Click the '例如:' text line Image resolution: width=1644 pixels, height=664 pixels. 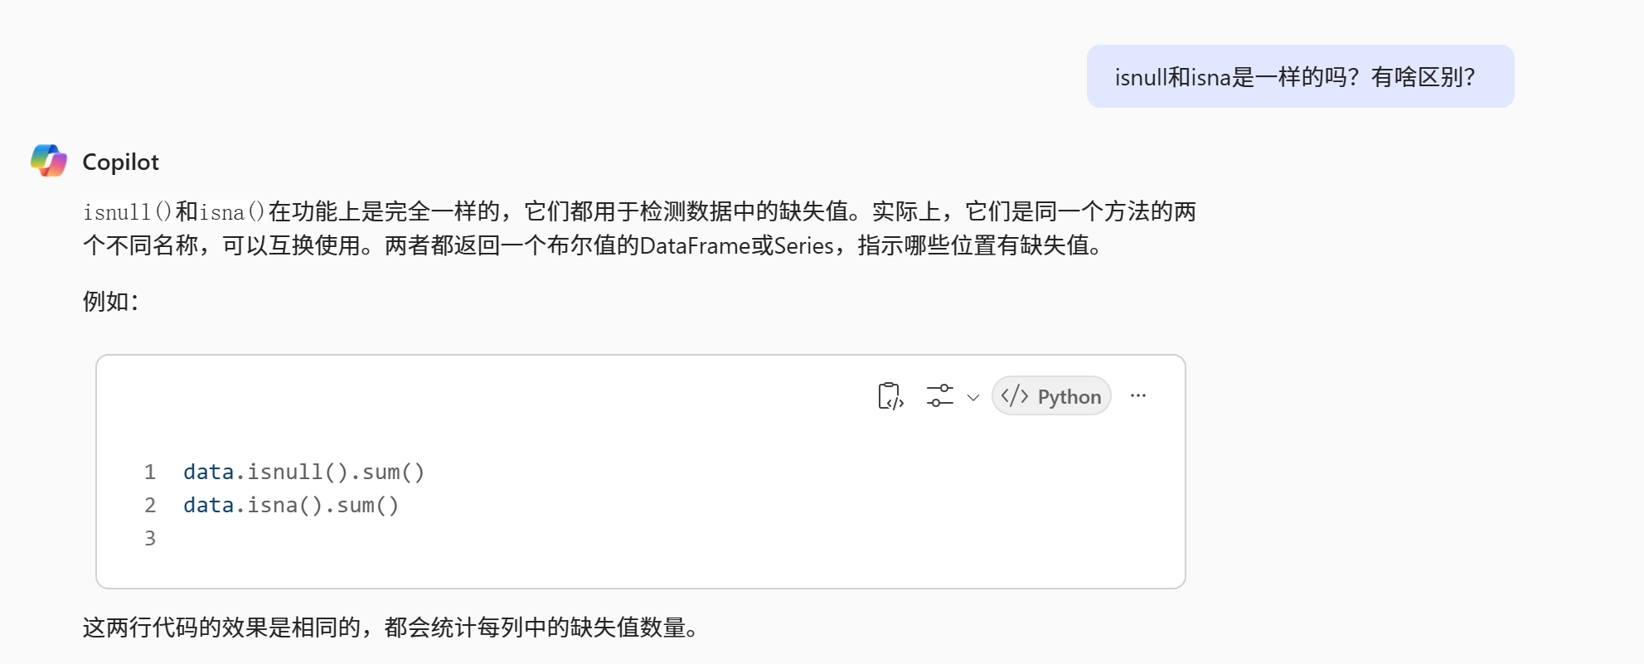click(x=110, y=301)
